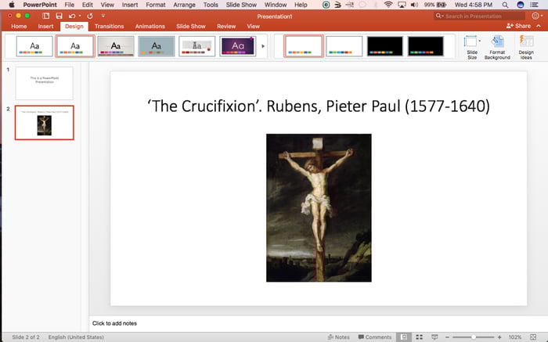The image size is (548, 342).
Task: Choose the first black color variant
Action: [x=385, y=46]
